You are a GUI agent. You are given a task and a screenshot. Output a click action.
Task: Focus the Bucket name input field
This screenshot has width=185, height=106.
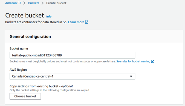[x=72, y=55]
